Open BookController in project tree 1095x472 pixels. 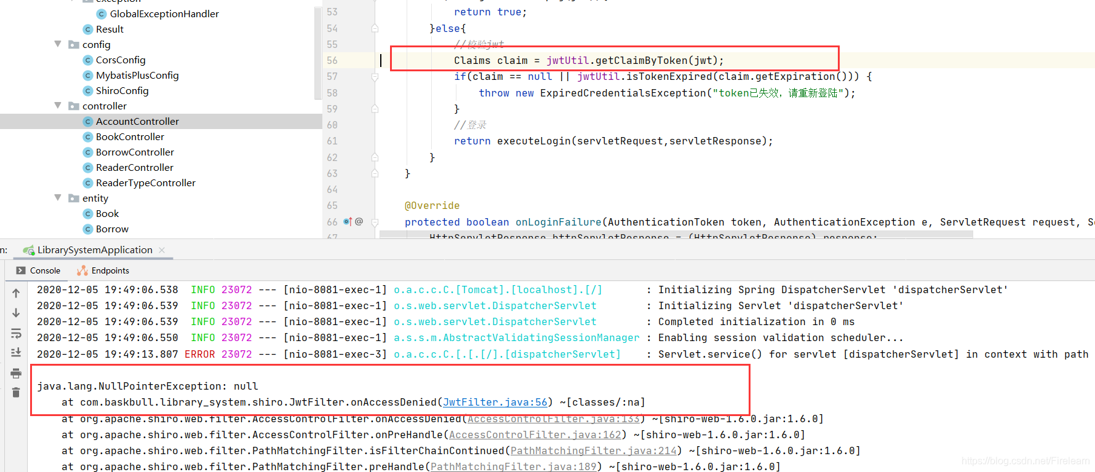point(130,136)
